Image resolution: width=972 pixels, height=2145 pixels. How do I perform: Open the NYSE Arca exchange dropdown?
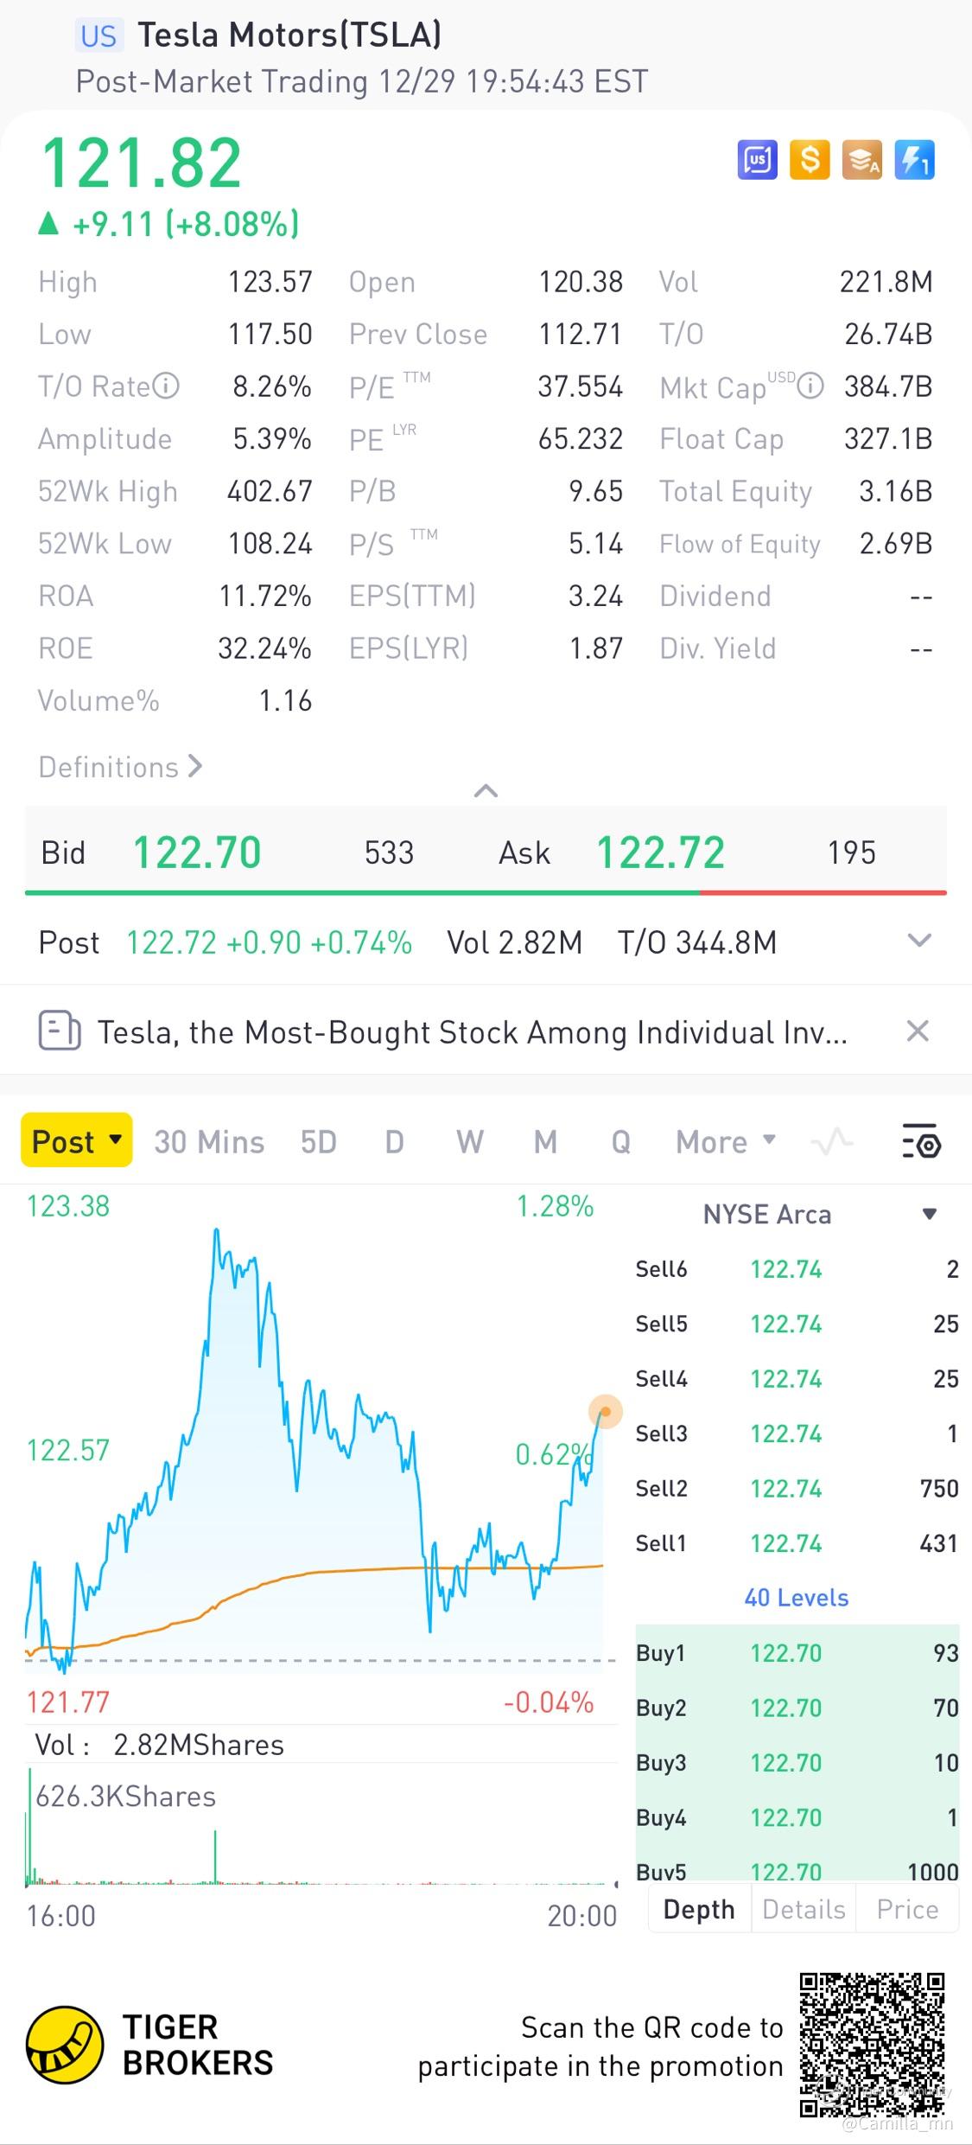[x=930, y=1214]
